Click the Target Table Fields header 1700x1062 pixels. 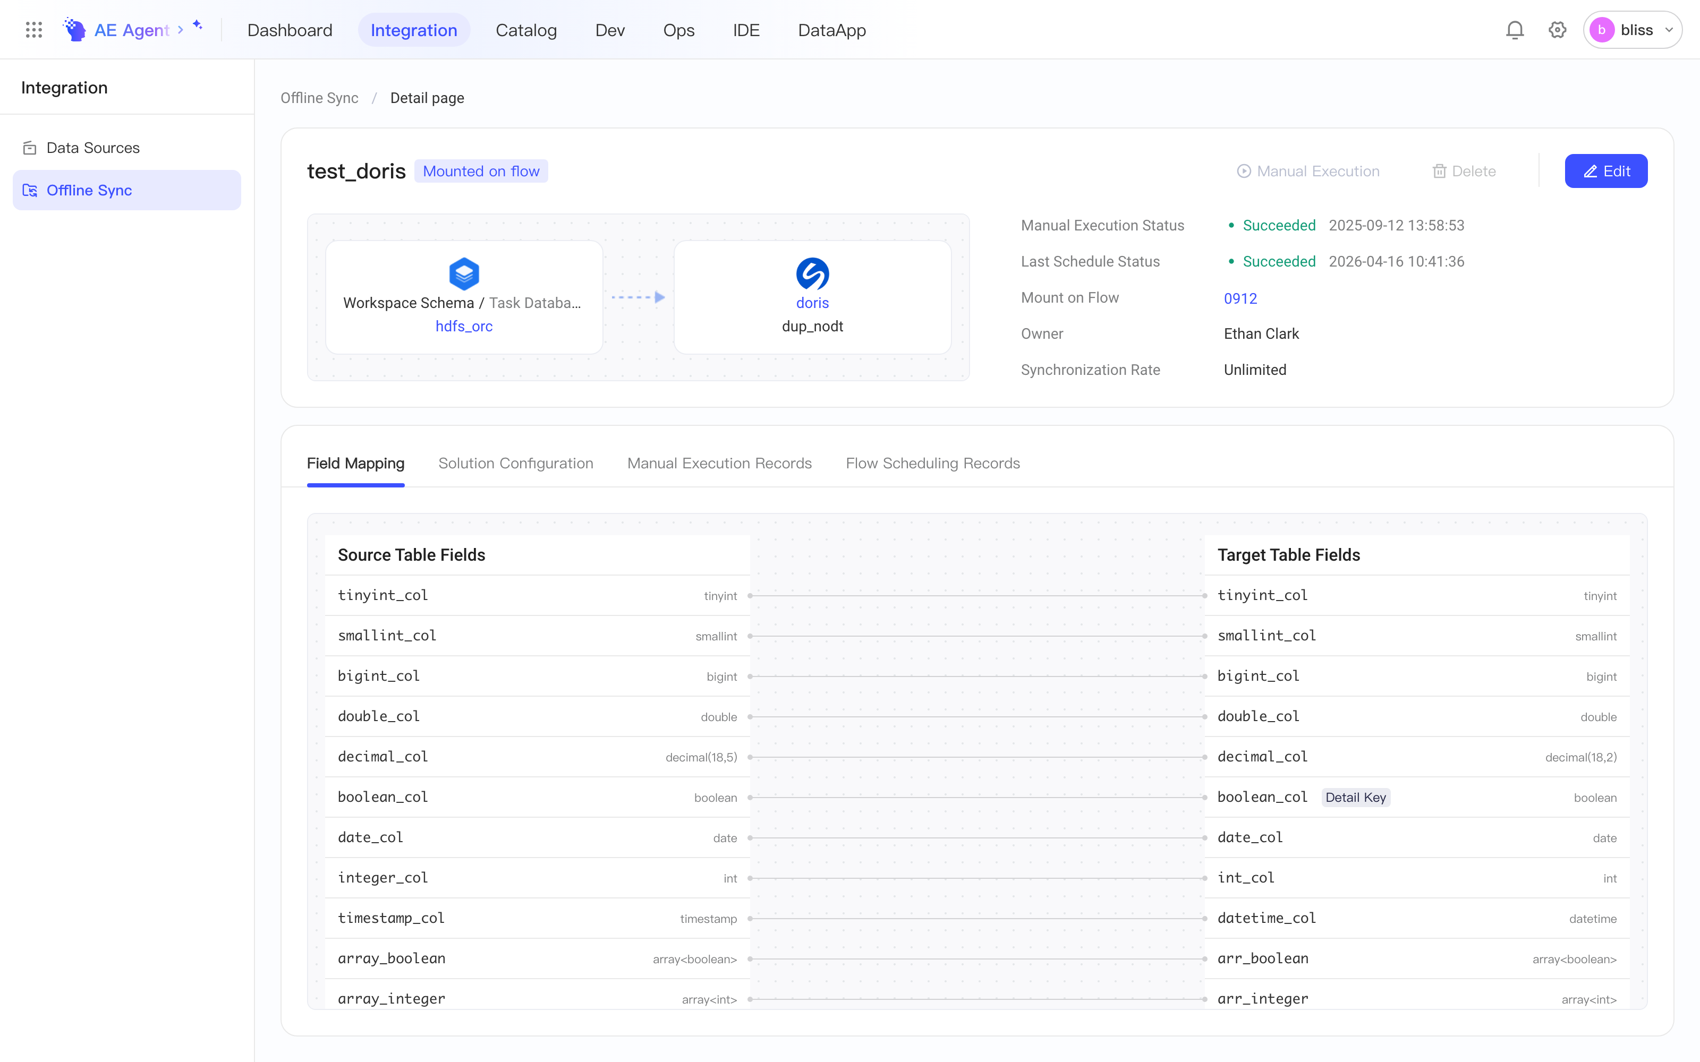click(1288, 555)
